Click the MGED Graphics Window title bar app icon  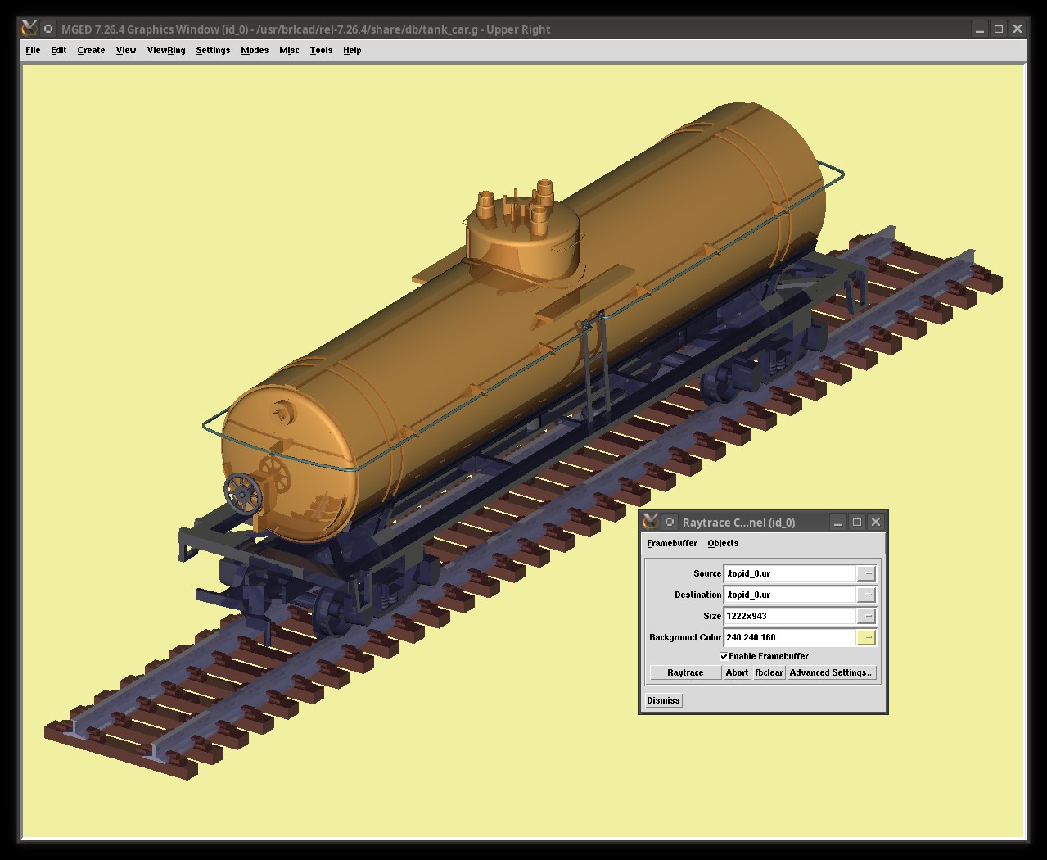(x=29, y=29)
